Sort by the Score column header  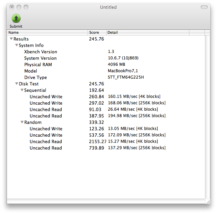[97, 32]
